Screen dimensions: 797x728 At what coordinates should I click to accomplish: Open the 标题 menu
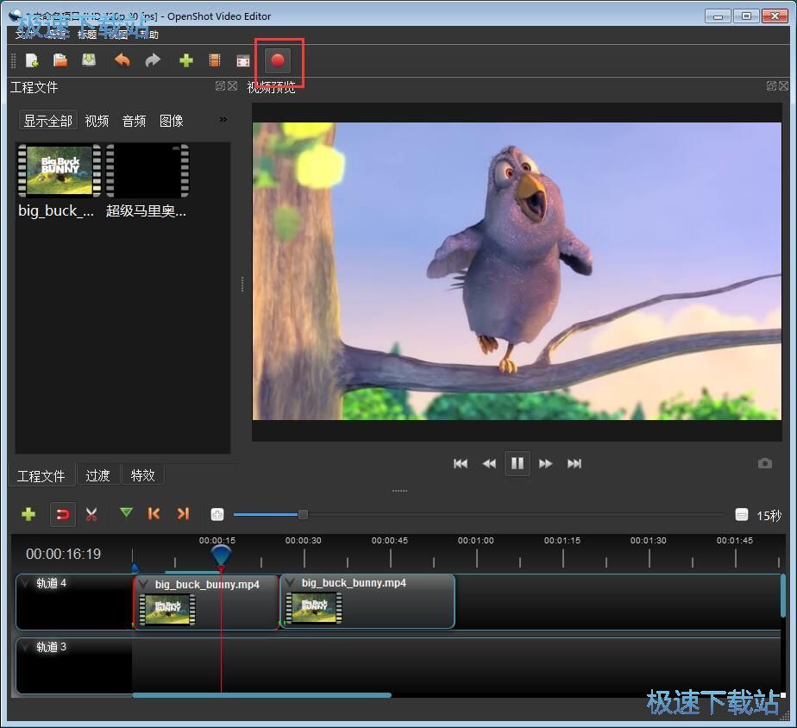pos(87,35)
